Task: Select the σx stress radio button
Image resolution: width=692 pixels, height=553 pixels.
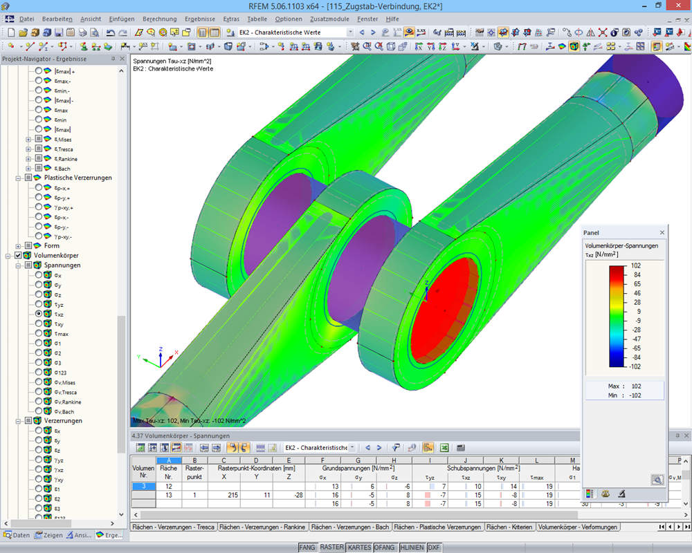Action: [39, 274]
